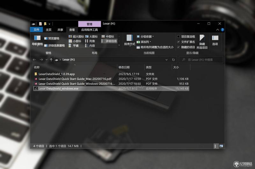The width and height of the screenshot is (255, 169).
Task: Choose 大图标 layout
Action: coord(91,36)
